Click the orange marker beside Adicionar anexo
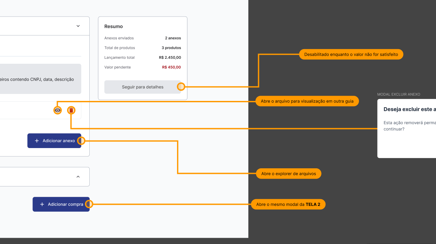This screenshot has height=244, width=436. [81, 141]
